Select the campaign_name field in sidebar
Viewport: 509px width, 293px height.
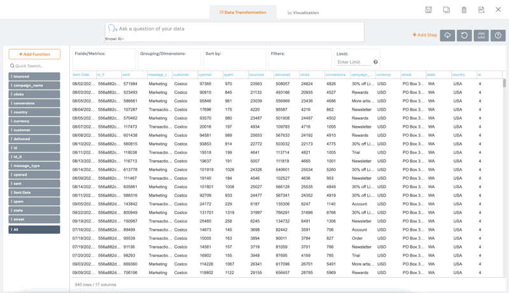[34, 85]
